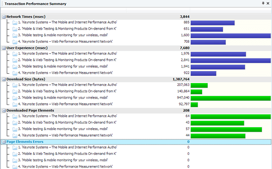This screenshot has height=169, width=272.
Task: Collapse the Page Elements Errors group
Action: point(4,142)
